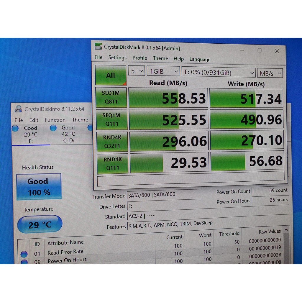Click the CrystalDiskInfo title bar app icon
Viewport: 302px width, 302px height.
click(19, 109)
